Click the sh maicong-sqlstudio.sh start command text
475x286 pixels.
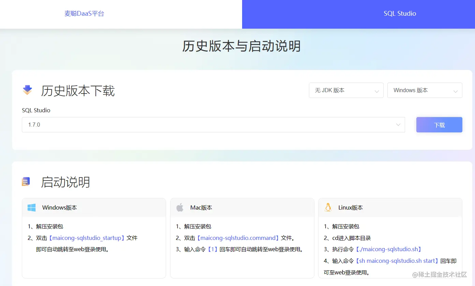point(397,261)
